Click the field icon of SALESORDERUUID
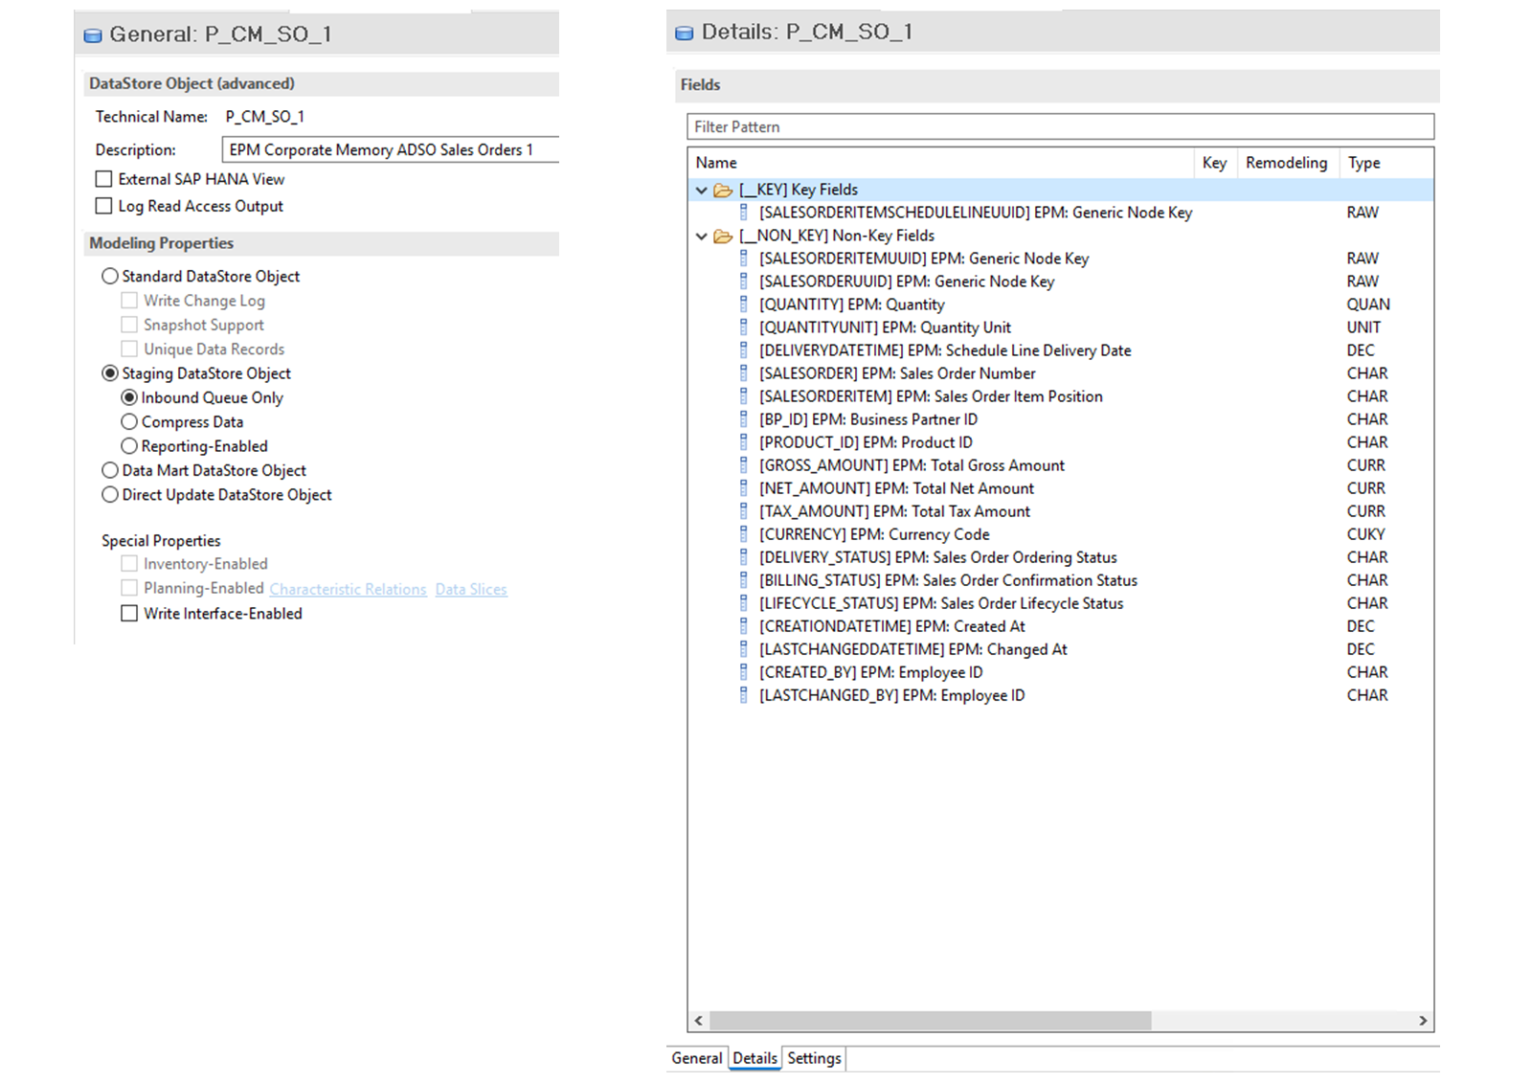 (744, 282)
